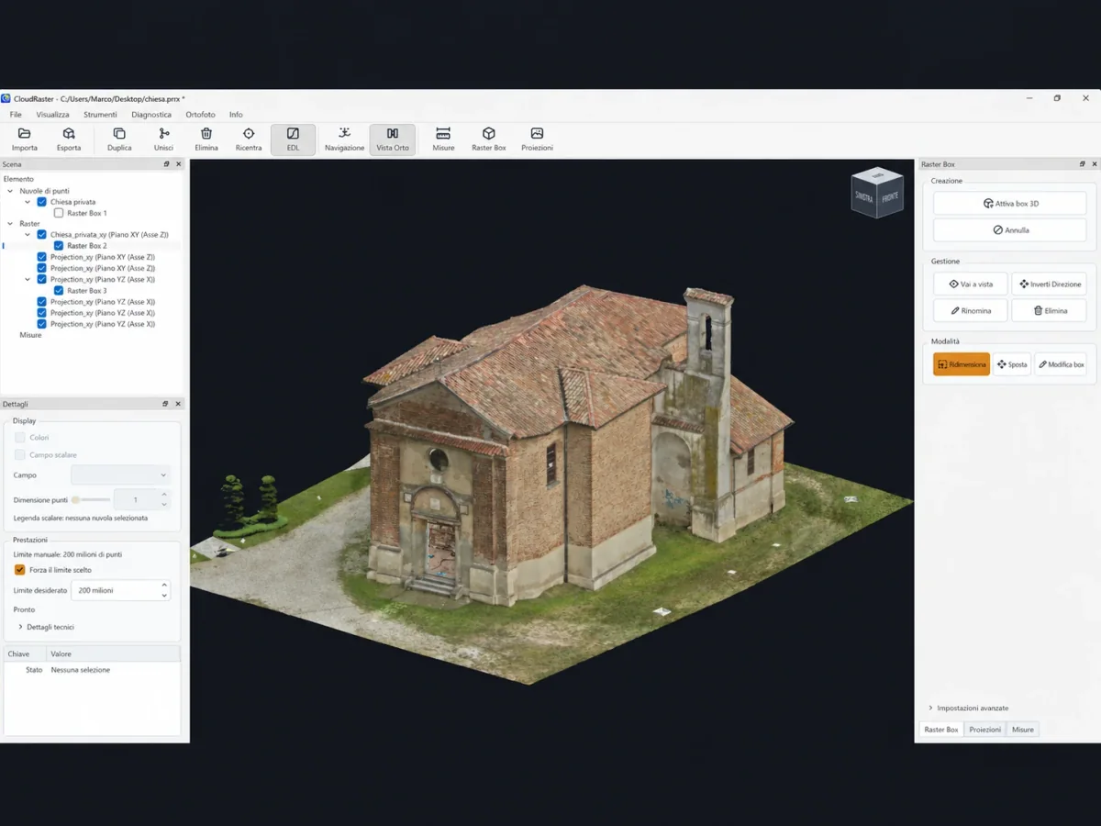Toggle the EDL shading toolbar button
The height and width of the screenshot is (826, 1101).
[293, 140]
